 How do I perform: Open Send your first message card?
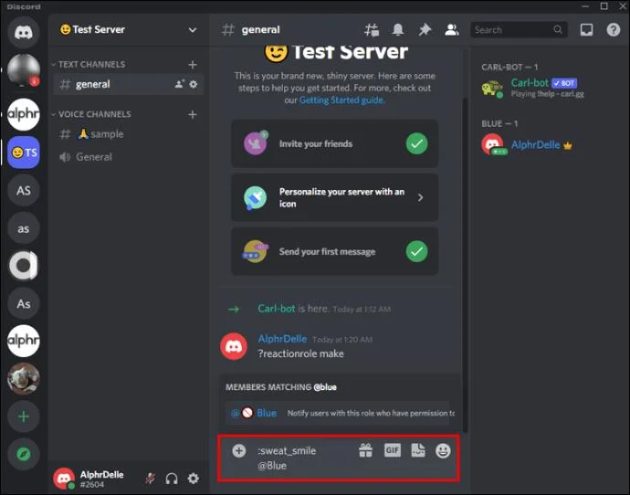pyautogui.click(x=334, y=251)
